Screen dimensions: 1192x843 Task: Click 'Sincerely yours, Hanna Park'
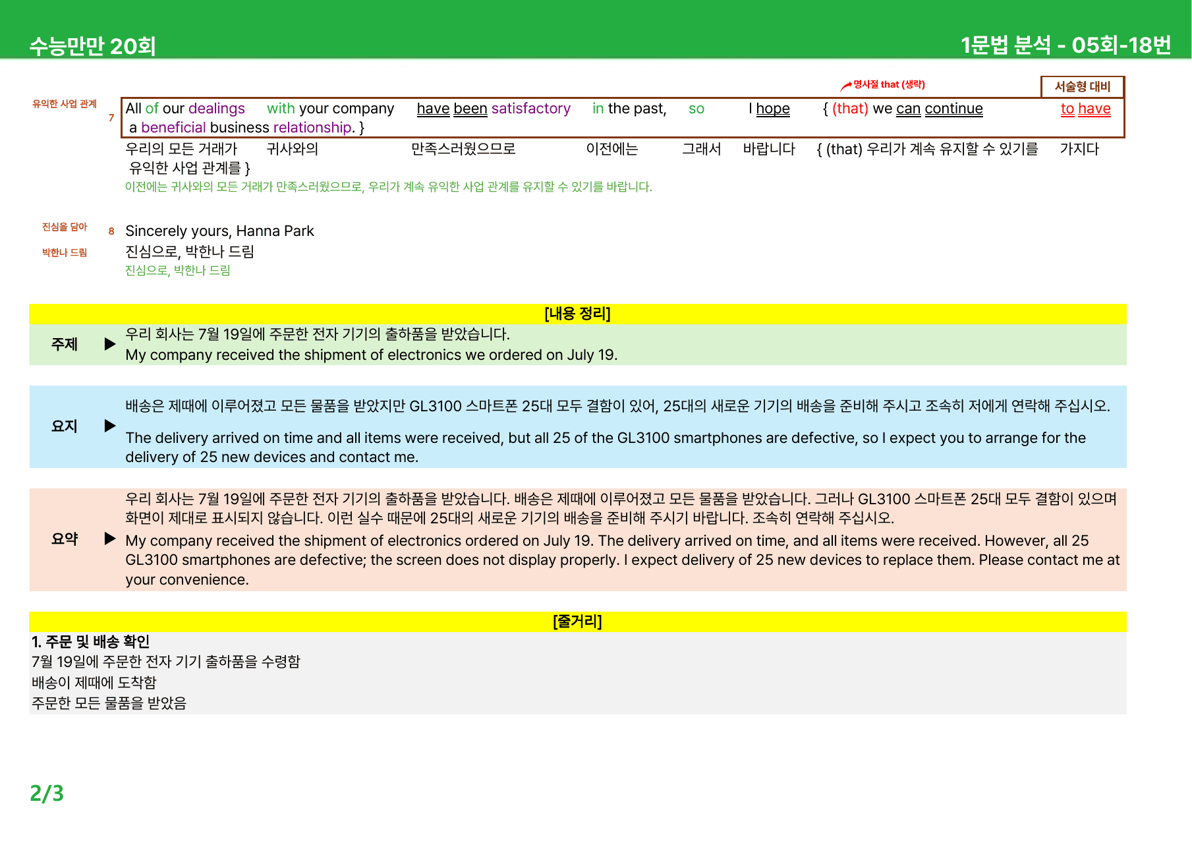[219, 231]
